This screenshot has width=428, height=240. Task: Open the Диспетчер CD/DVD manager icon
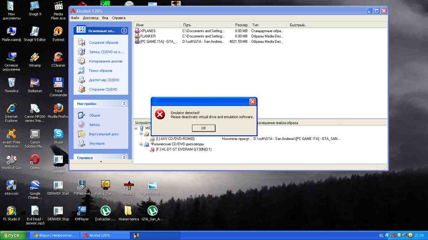[x=81, y=80]
